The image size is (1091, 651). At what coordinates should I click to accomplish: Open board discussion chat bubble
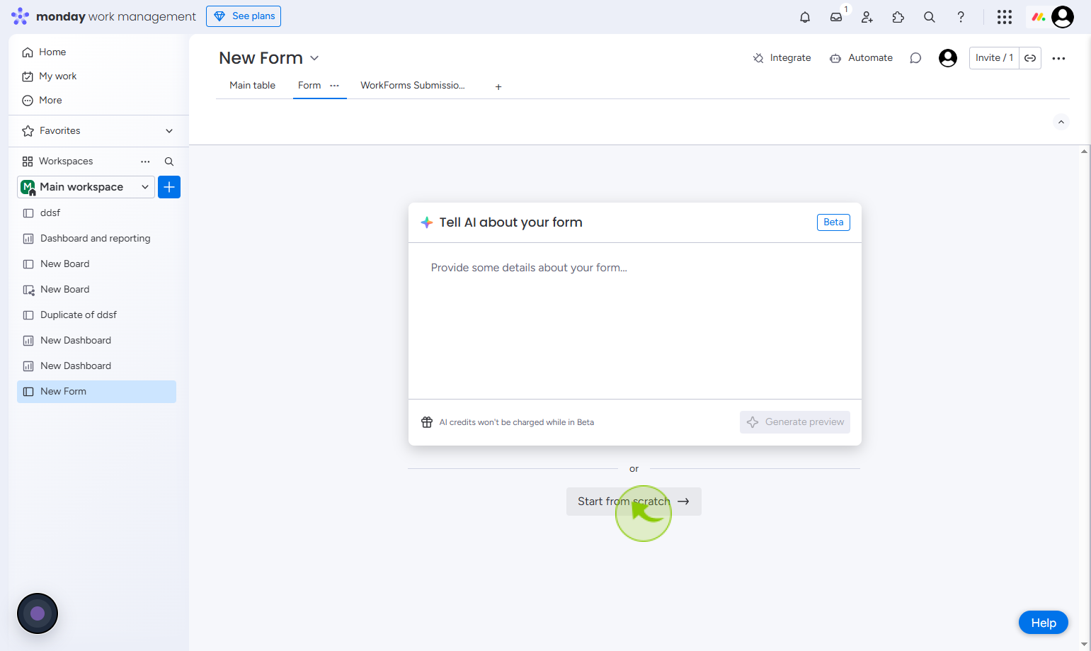[915, 58]
